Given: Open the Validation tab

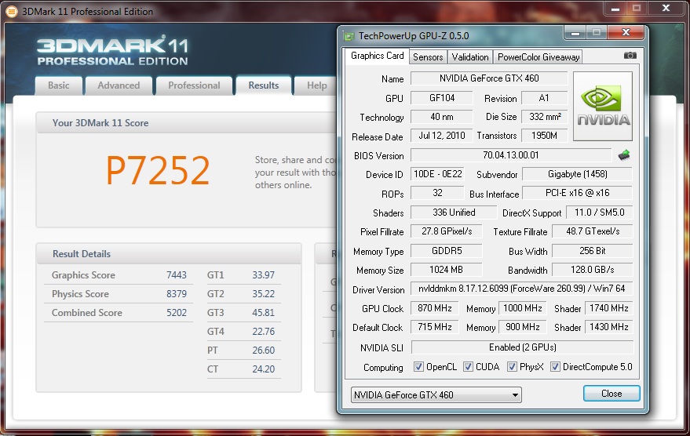Looking at the screenshot, I should [470, 57].
